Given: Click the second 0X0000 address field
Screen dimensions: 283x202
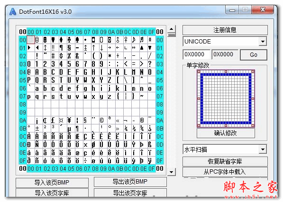Looking at the screenshot, I should click(225, 54).
